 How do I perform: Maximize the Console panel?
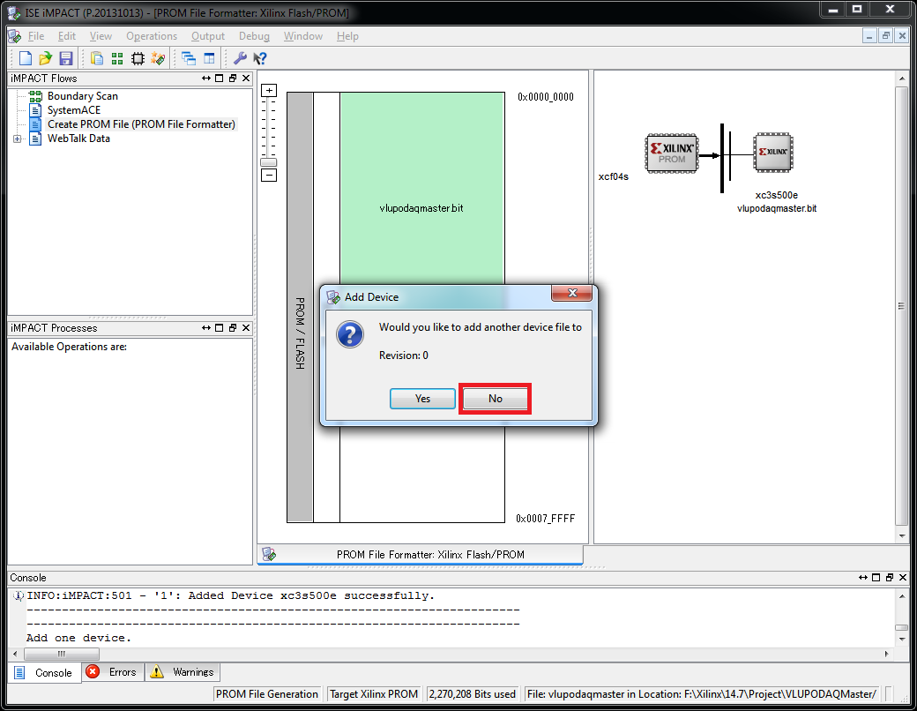[876, 578]
